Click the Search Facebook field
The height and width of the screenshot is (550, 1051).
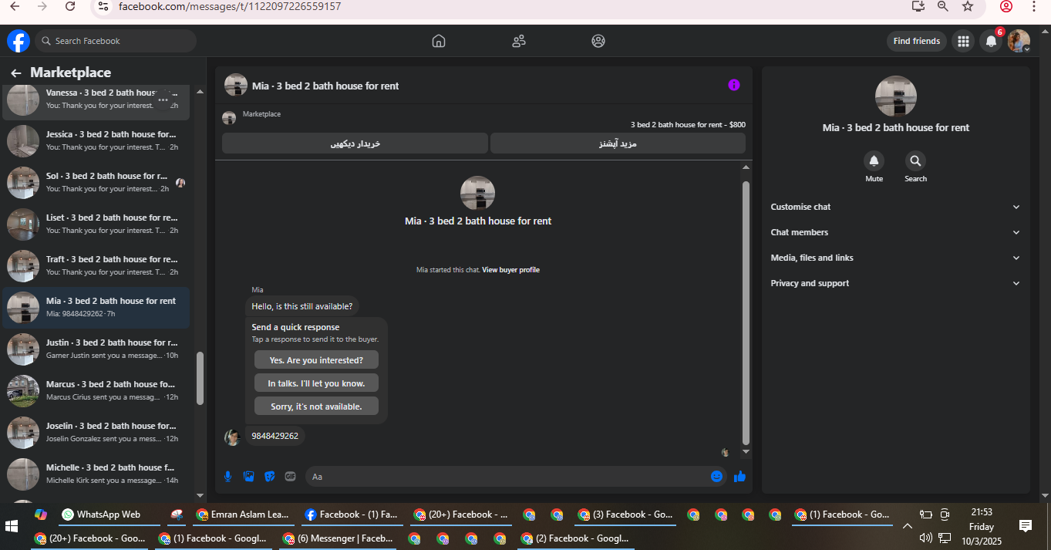(x=116, y=41)
